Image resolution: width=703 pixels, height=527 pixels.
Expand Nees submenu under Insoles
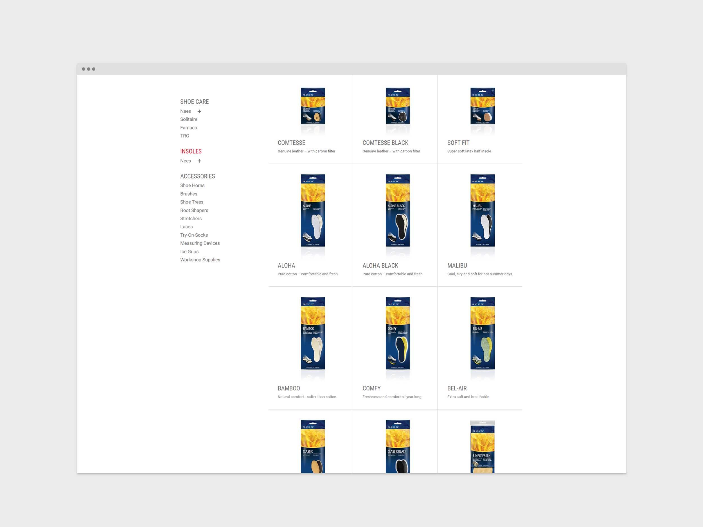(x=199, y=161)
